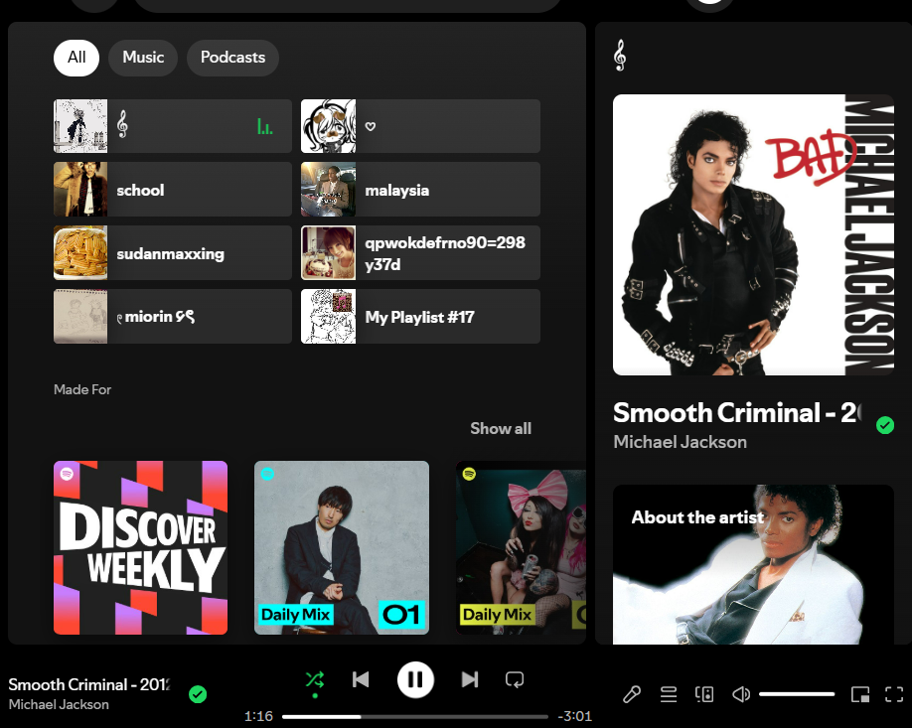Open the pink bow Daily Mix card

click(522, 548)
